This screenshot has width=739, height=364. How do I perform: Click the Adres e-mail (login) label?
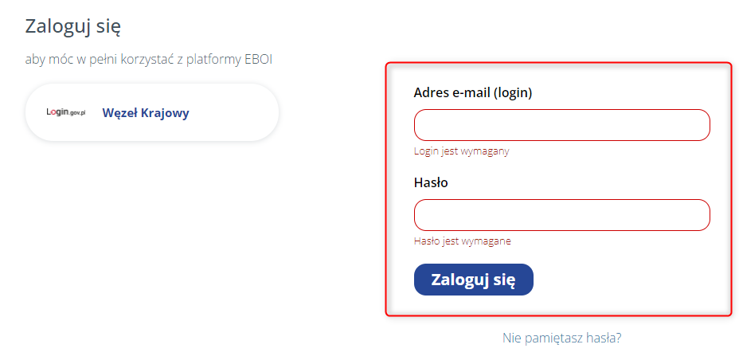click(x=473, y=92)
